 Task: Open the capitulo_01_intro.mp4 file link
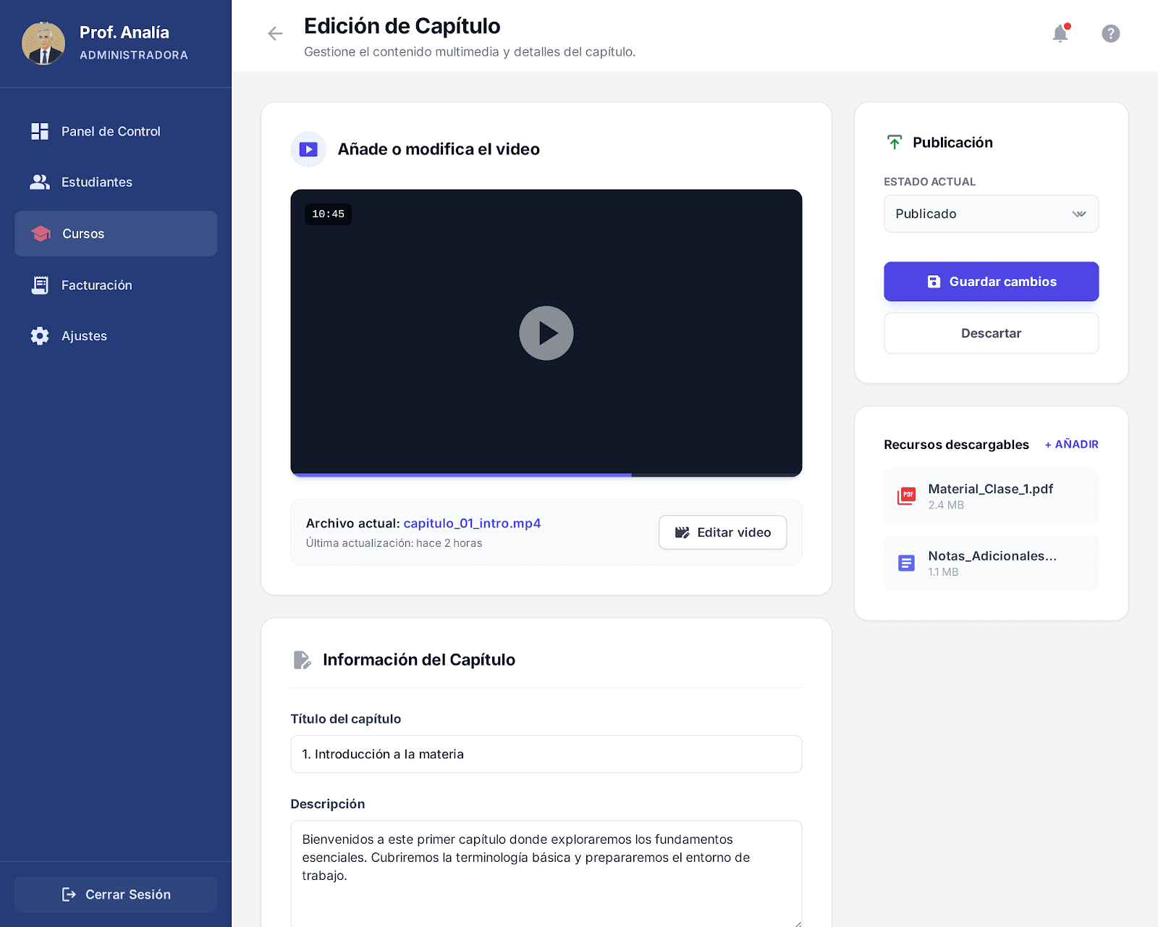tap(472, 523)
